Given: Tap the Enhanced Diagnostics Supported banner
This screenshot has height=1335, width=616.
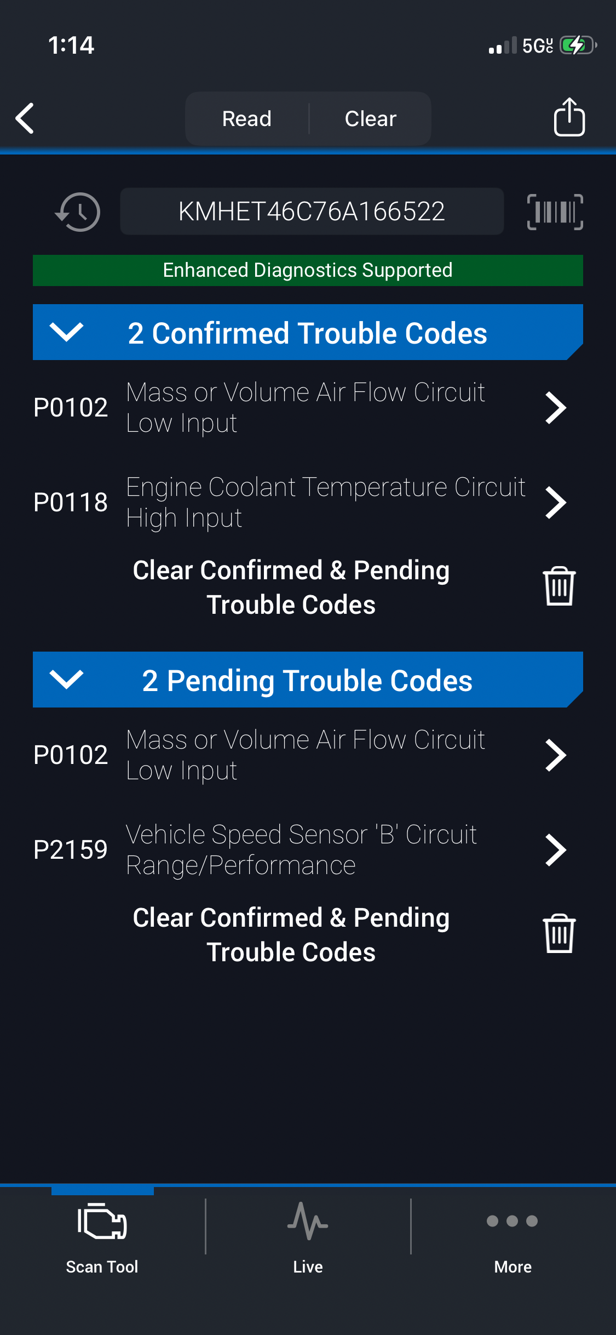Looking at the screenshot, I should [x=308, y=270].
